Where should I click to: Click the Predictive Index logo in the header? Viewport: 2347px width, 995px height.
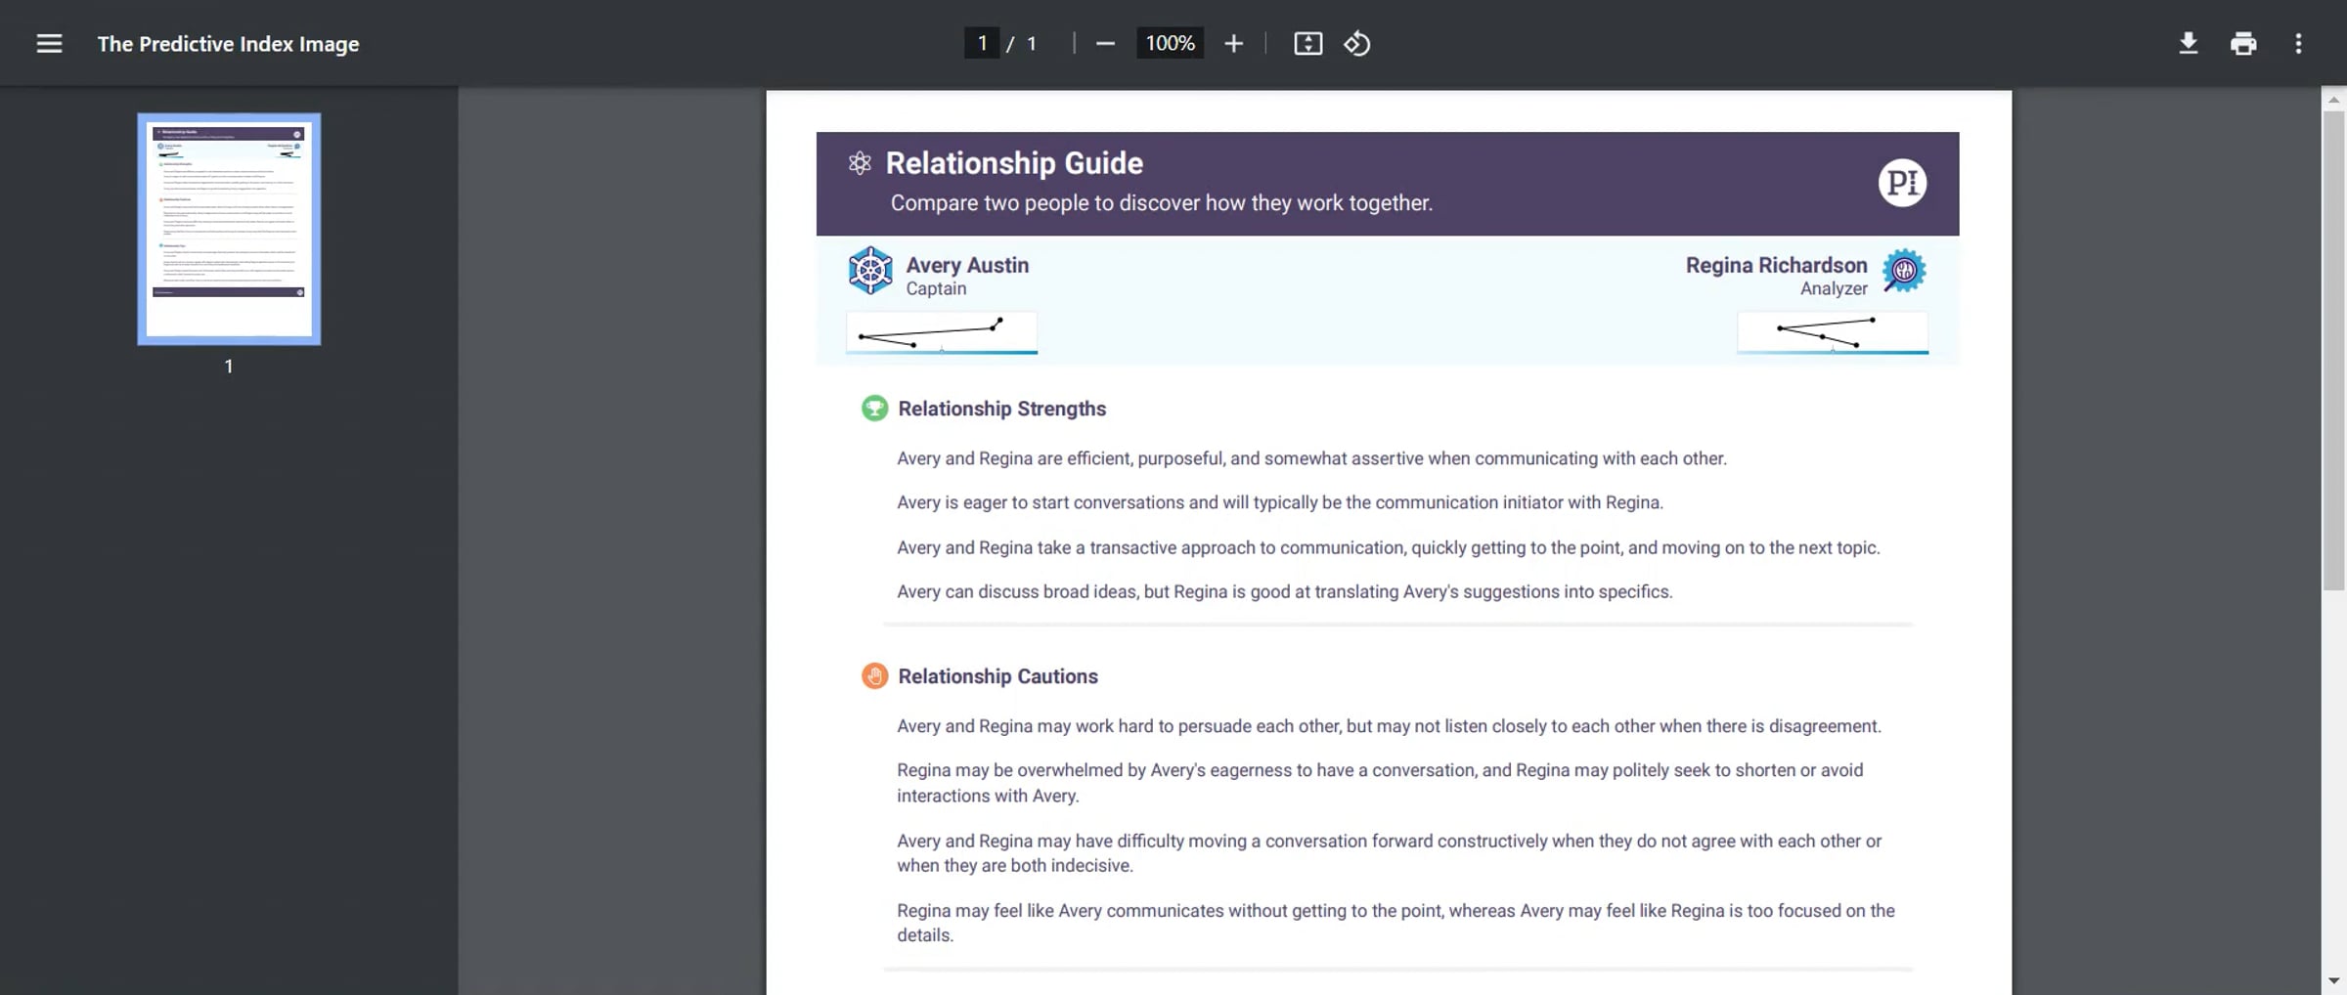coord(1904,182)
